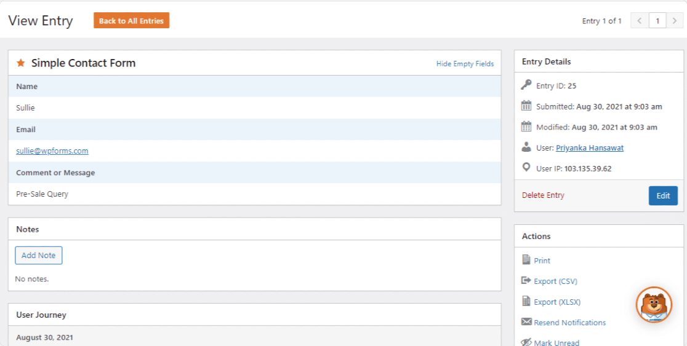Click the entry page number field
This screenshot has height=346, width=687.
(657, 20)
